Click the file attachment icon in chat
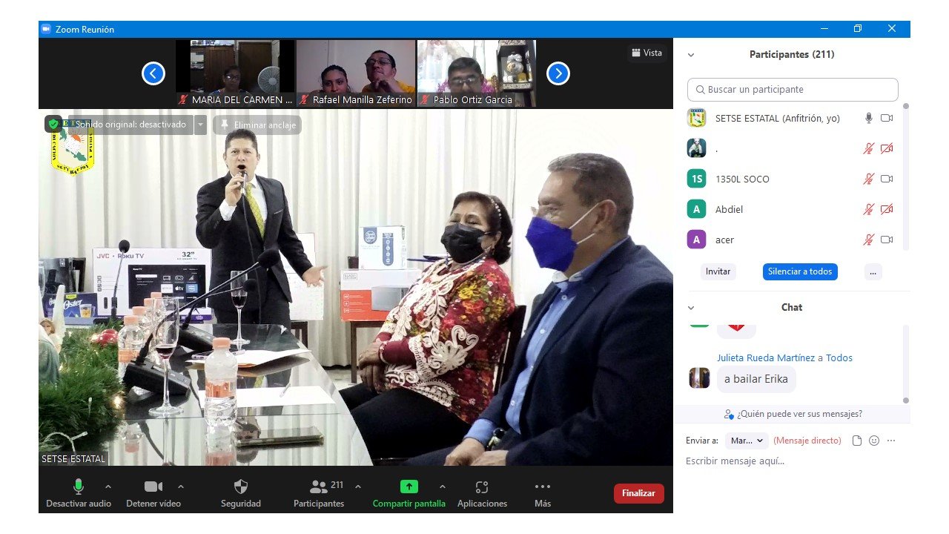Screen dimensions: 949x534 coord(857,441)
